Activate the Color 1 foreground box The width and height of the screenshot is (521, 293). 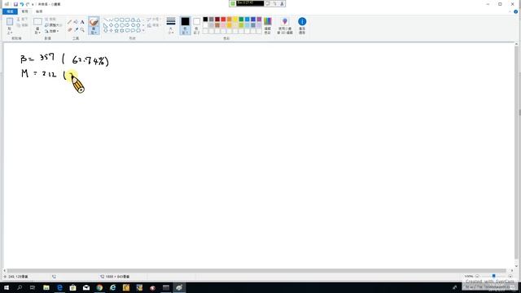click(185, 25)
